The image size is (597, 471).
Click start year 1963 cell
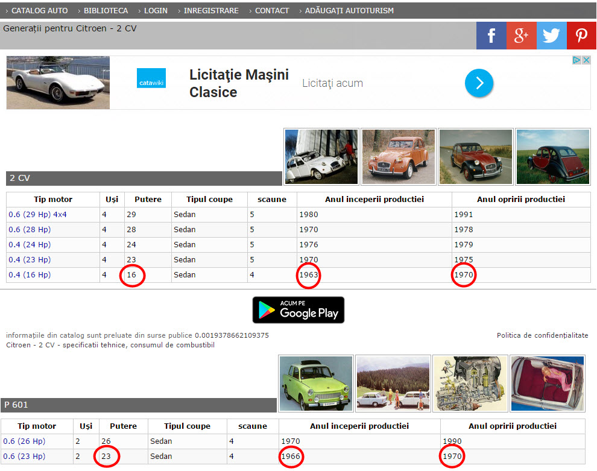308,274
